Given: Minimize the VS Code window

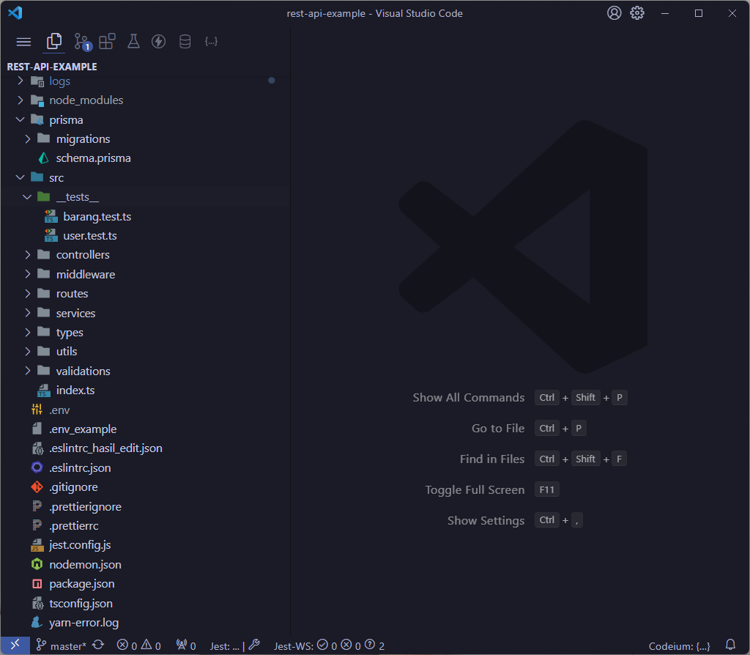Looking at the screenshot, I should tap(665, 13).
